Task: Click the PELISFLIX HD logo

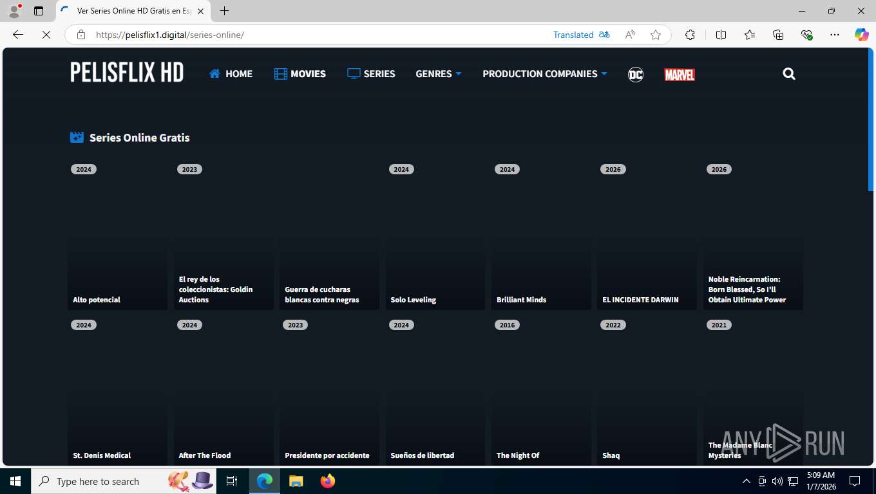Action: [127, 73]
